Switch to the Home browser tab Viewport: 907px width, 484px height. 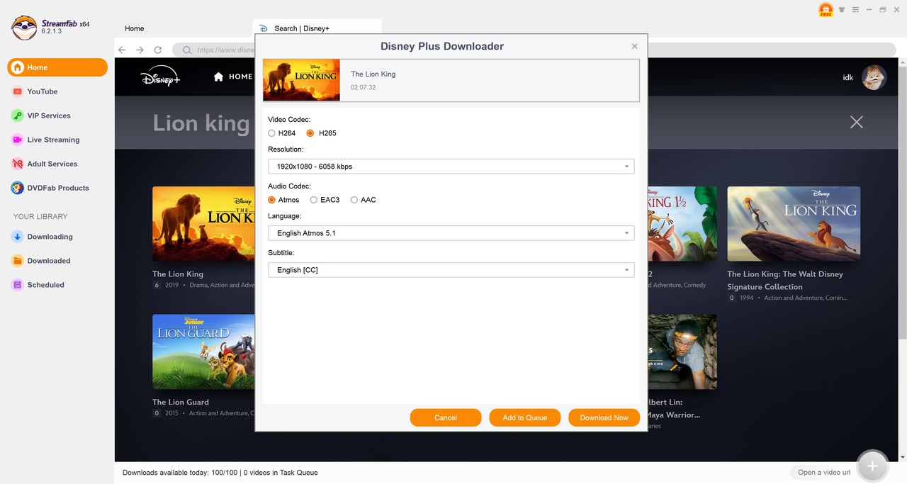pyautogui.click(x=135, y=28)
